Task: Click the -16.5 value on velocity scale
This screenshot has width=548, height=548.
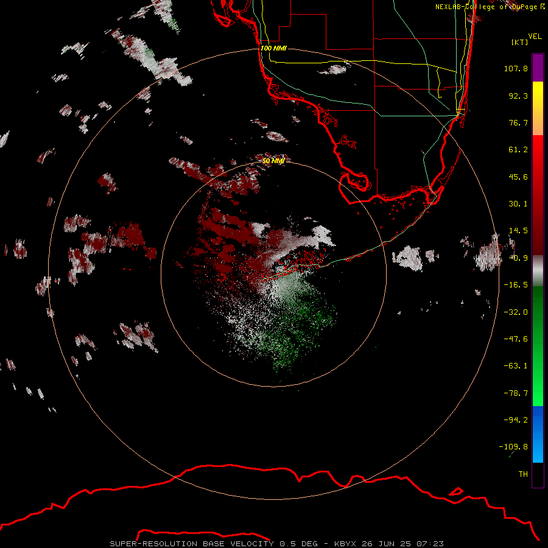Action: coord(516,285)
